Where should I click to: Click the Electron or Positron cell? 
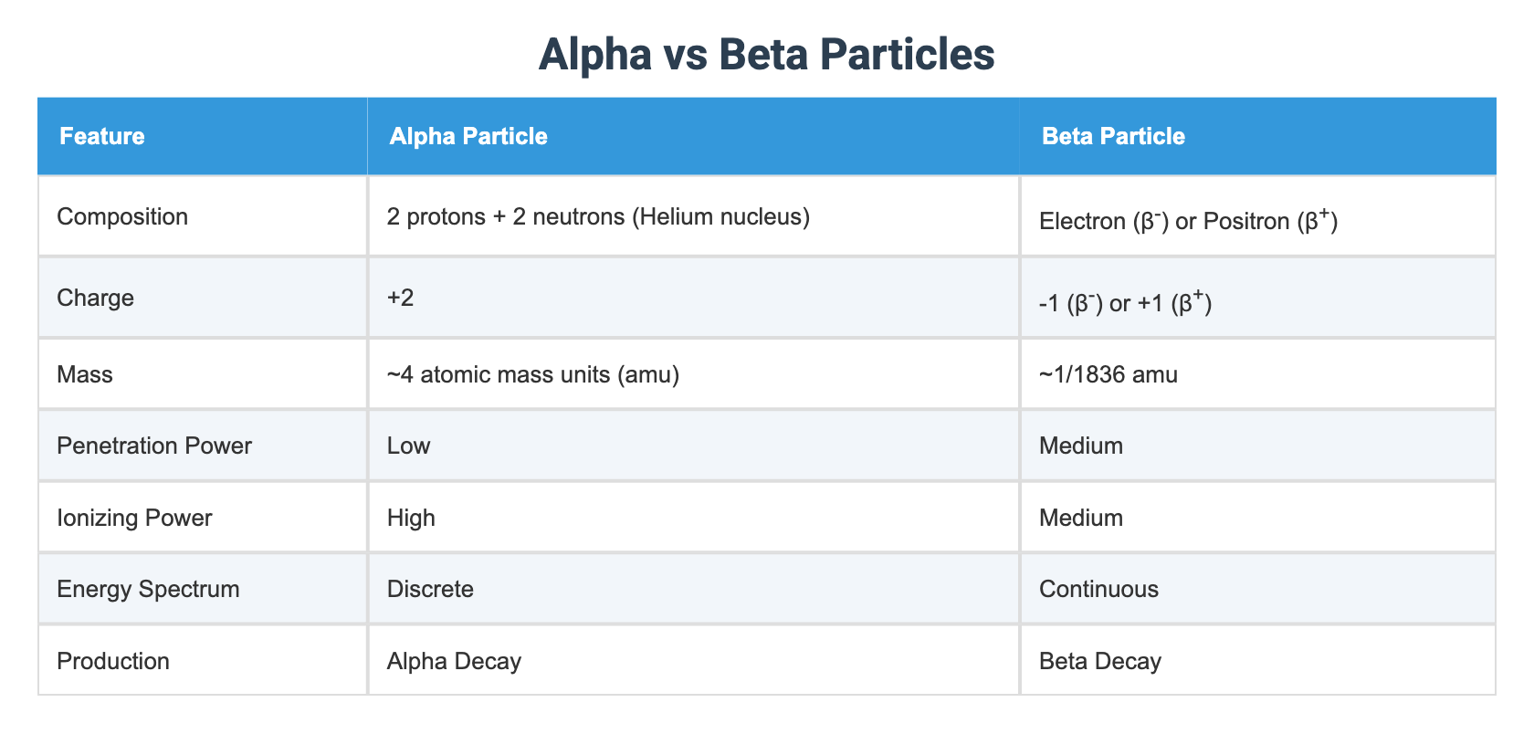[1257, 216]
